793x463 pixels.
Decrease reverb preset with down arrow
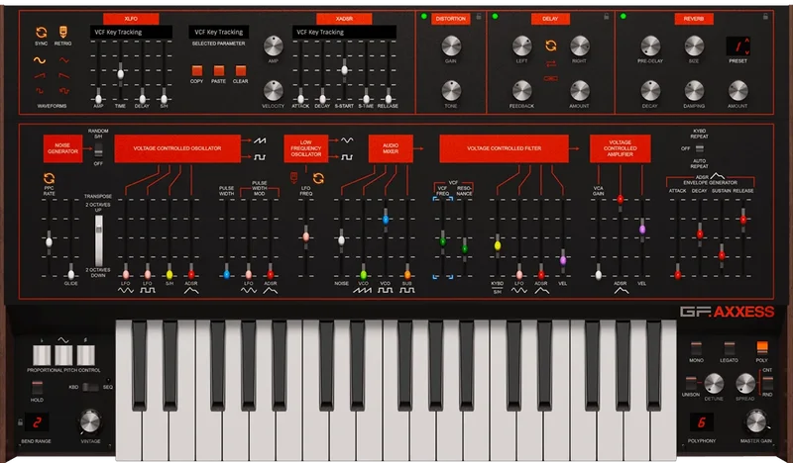point(746,51)
